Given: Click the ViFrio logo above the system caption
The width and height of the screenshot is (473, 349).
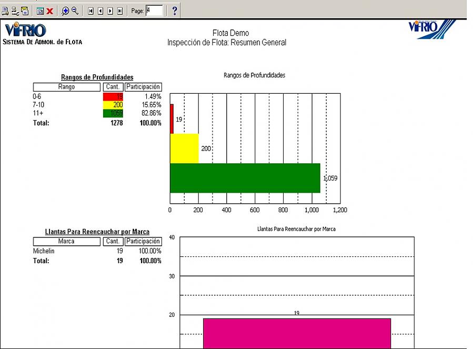Looking at the screenshot, I should coord(26,29).
